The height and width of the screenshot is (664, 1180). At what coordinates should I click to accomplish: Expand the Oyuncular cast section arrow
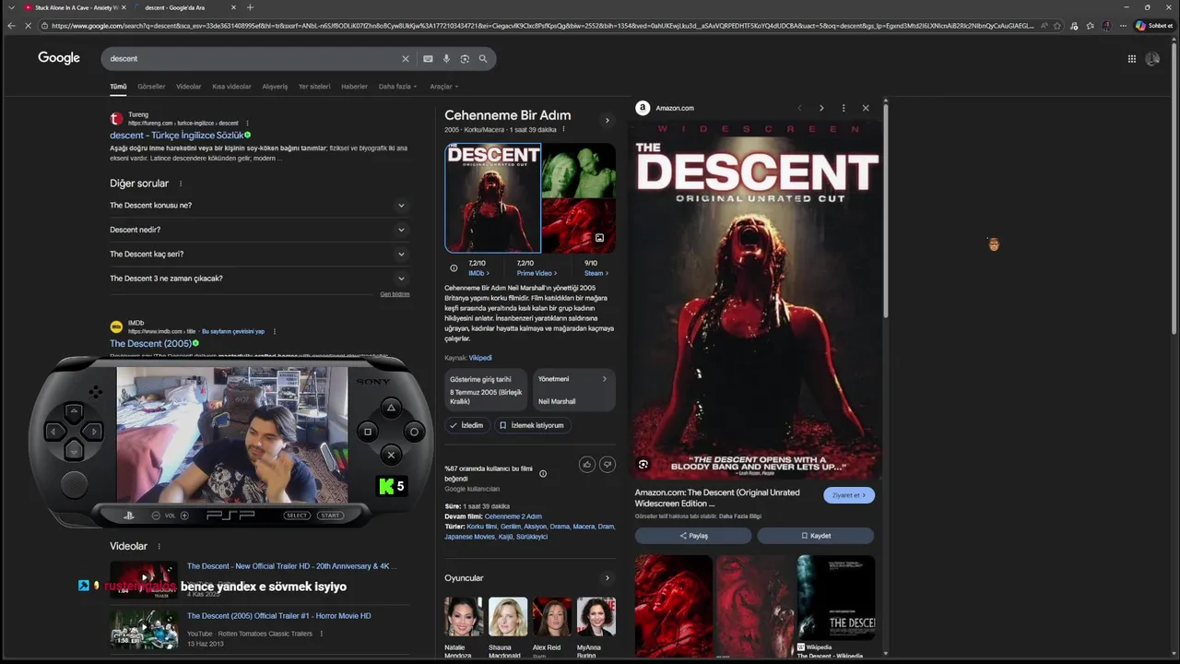coord(607,578)
